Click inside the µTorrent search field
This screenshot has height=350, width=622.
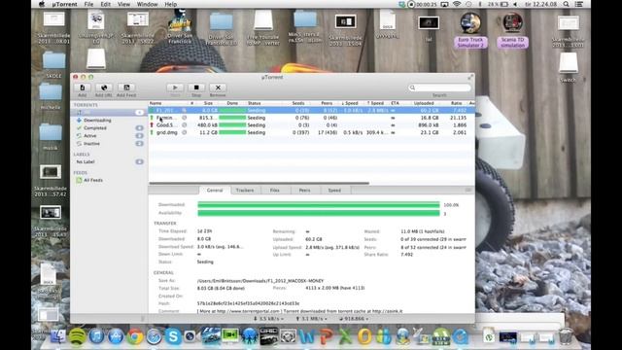click(439, 87)
